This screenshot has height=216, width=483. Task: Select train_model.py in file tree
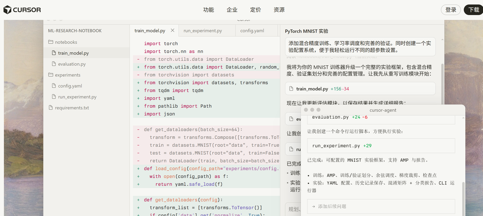pos(86,53)
